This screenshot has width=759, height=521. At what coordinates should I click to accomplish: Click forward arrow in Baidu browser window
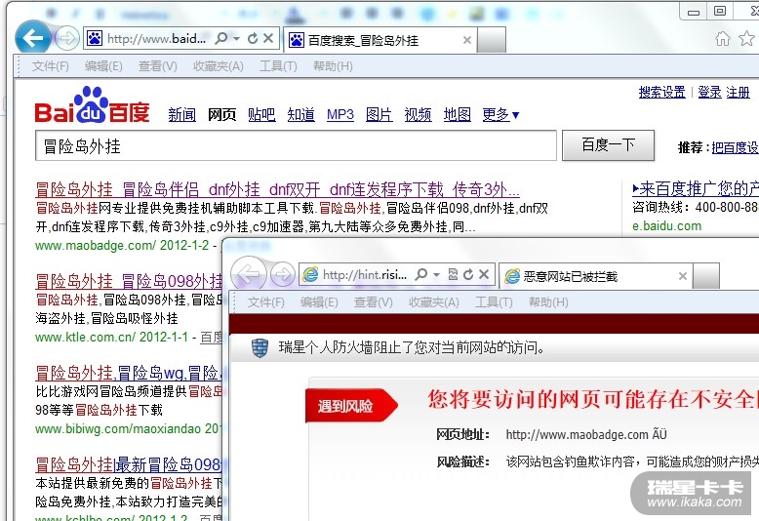click(66, 38)
